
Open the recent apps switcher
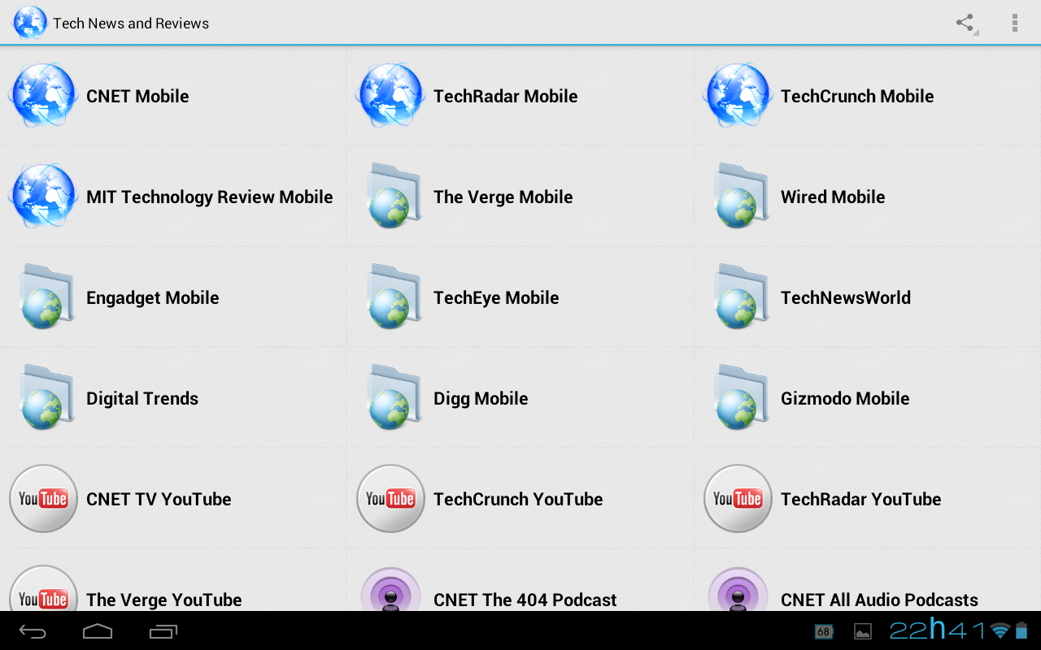[x=163, y=631]
